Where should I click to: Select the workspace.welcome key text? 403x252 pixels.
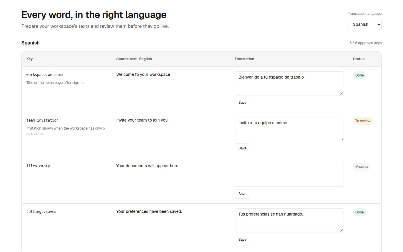pos(44,75)
